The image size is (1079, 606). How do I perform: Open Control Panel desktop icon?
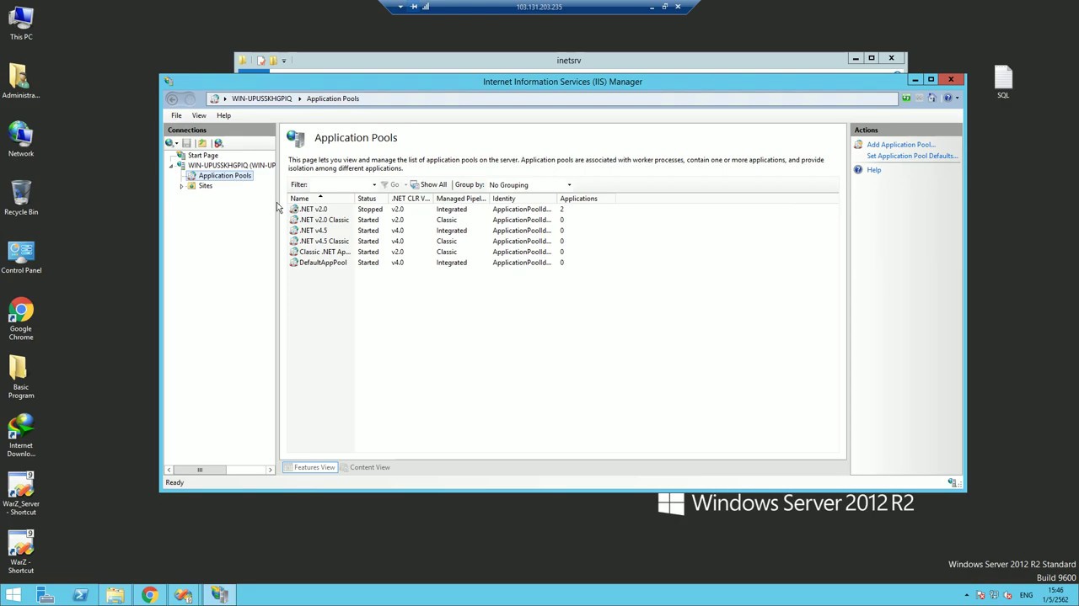tap(21, 258)
